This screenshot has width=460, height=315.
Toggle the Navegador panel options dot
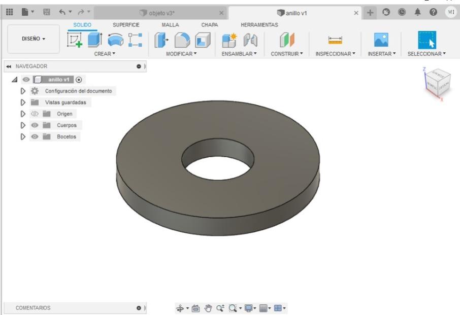point(139,66)
